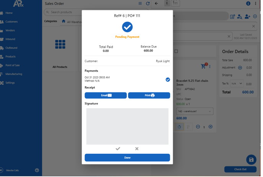Expand the Tax % dropdown
Viewport: 263px width, 177px height.
237,84
